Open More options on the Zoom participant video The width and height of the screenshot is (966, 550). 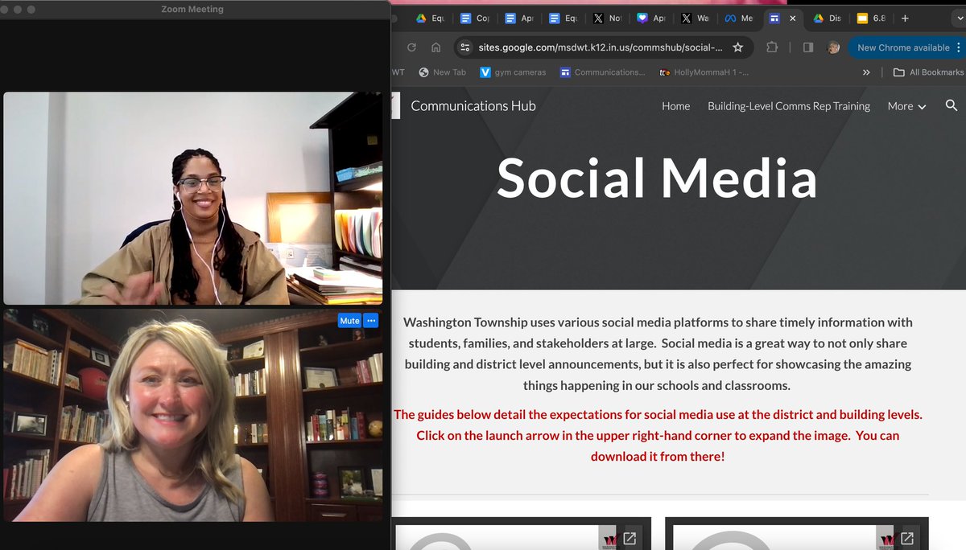371,320
